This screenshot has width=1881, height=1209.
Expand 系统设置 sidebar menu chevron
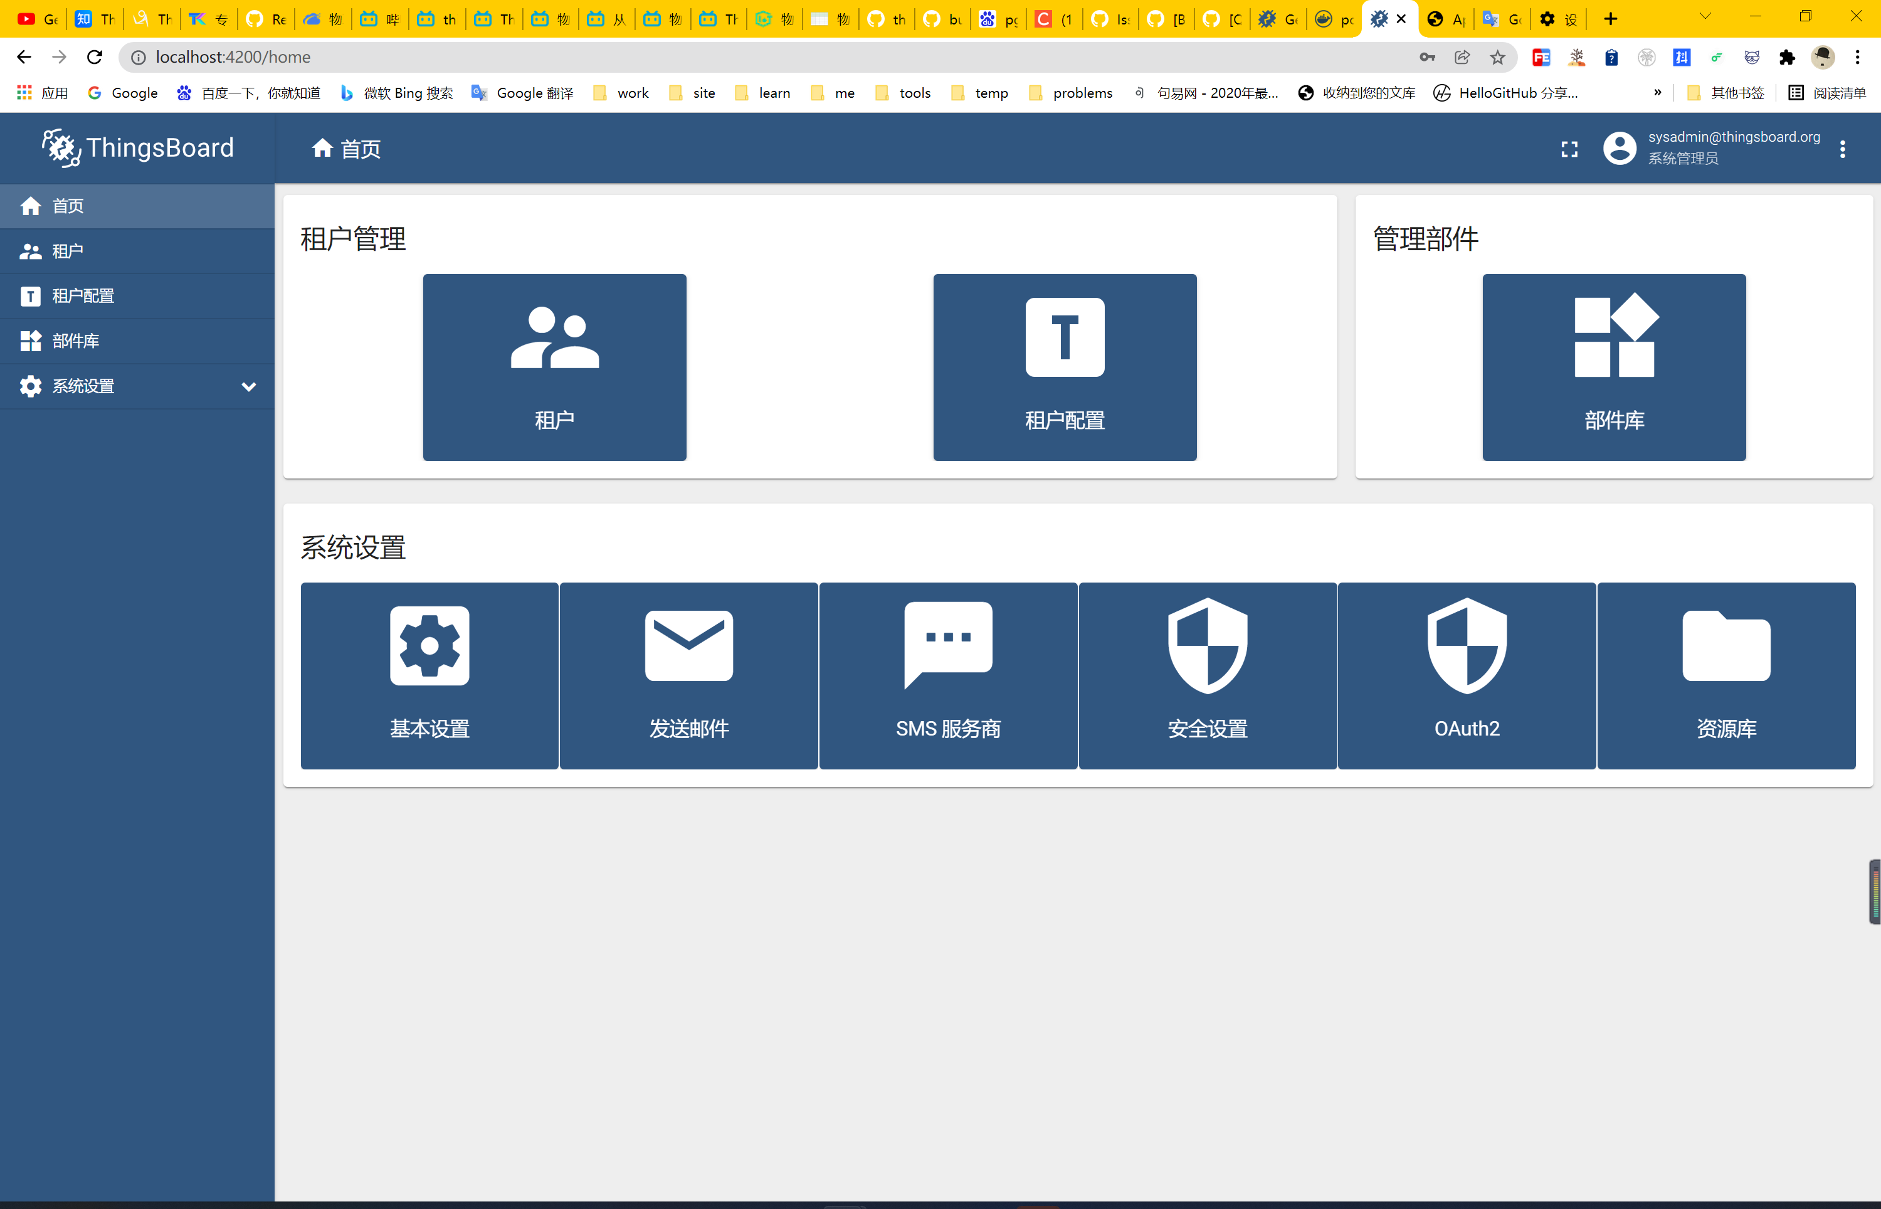pos(249,386)
